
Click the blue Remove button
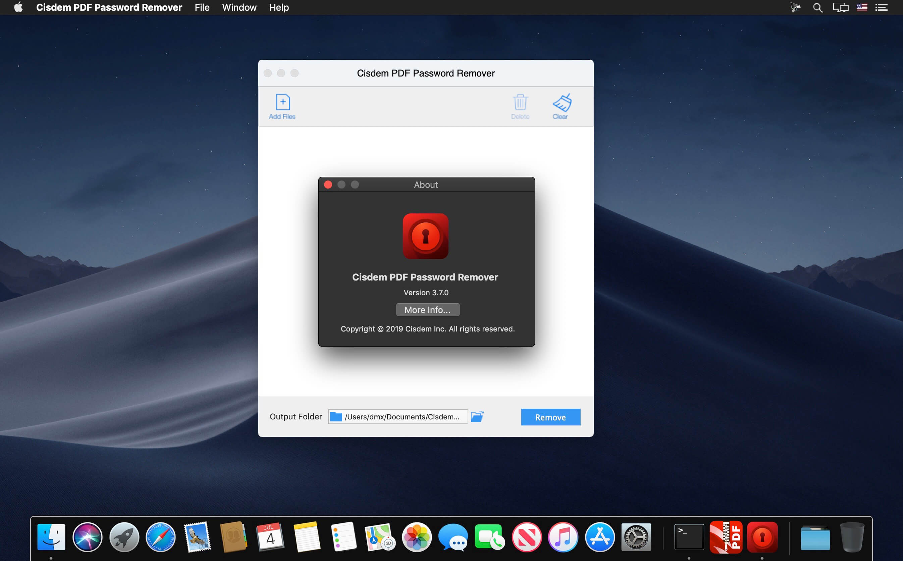tap(550, 417)
